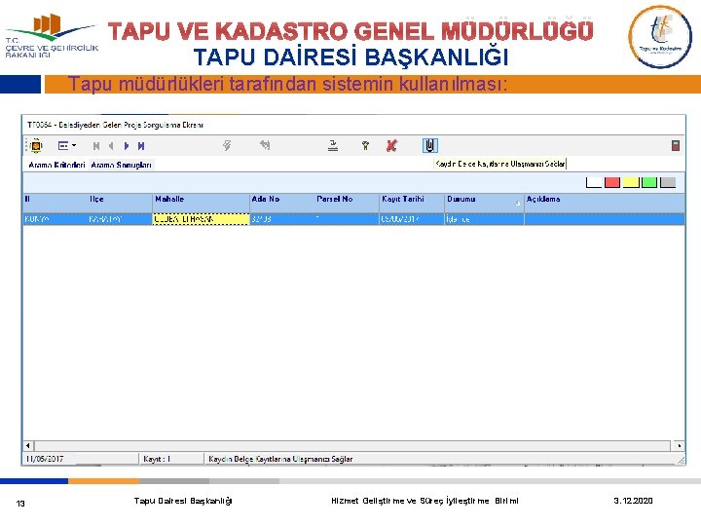Sort by the Kayıt Tarihi column header
Image resolution: width=701 pixels, height=526 pixels.
(412, 203)
